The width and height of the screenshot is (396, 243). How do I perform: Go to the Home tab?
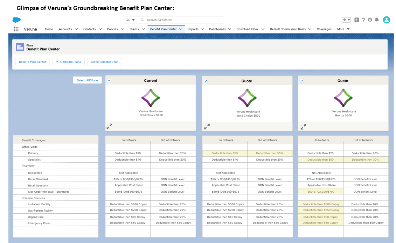pos(49,29)
